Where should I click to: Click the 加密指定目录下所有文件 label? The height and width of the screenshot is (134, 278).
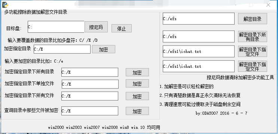point(30,95)
